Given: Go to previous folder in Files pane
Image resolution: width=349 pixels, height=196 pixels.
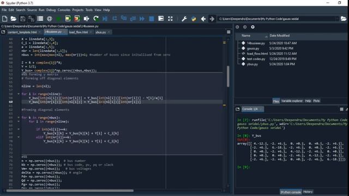Looking at the screenshot, I should coord(237,27).
